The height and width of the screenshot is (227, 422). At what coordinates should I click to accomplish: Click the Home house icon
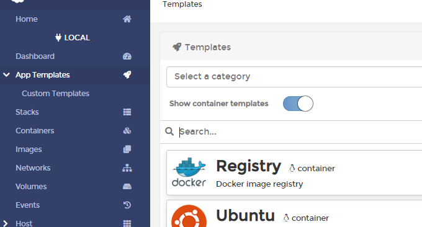(x=127, y=19)
